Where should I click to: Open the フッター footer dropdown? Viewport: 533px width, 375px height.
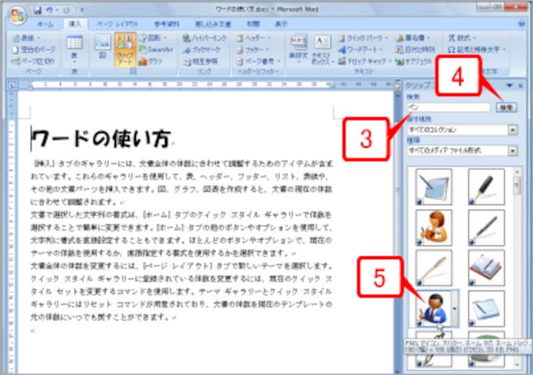253,50
